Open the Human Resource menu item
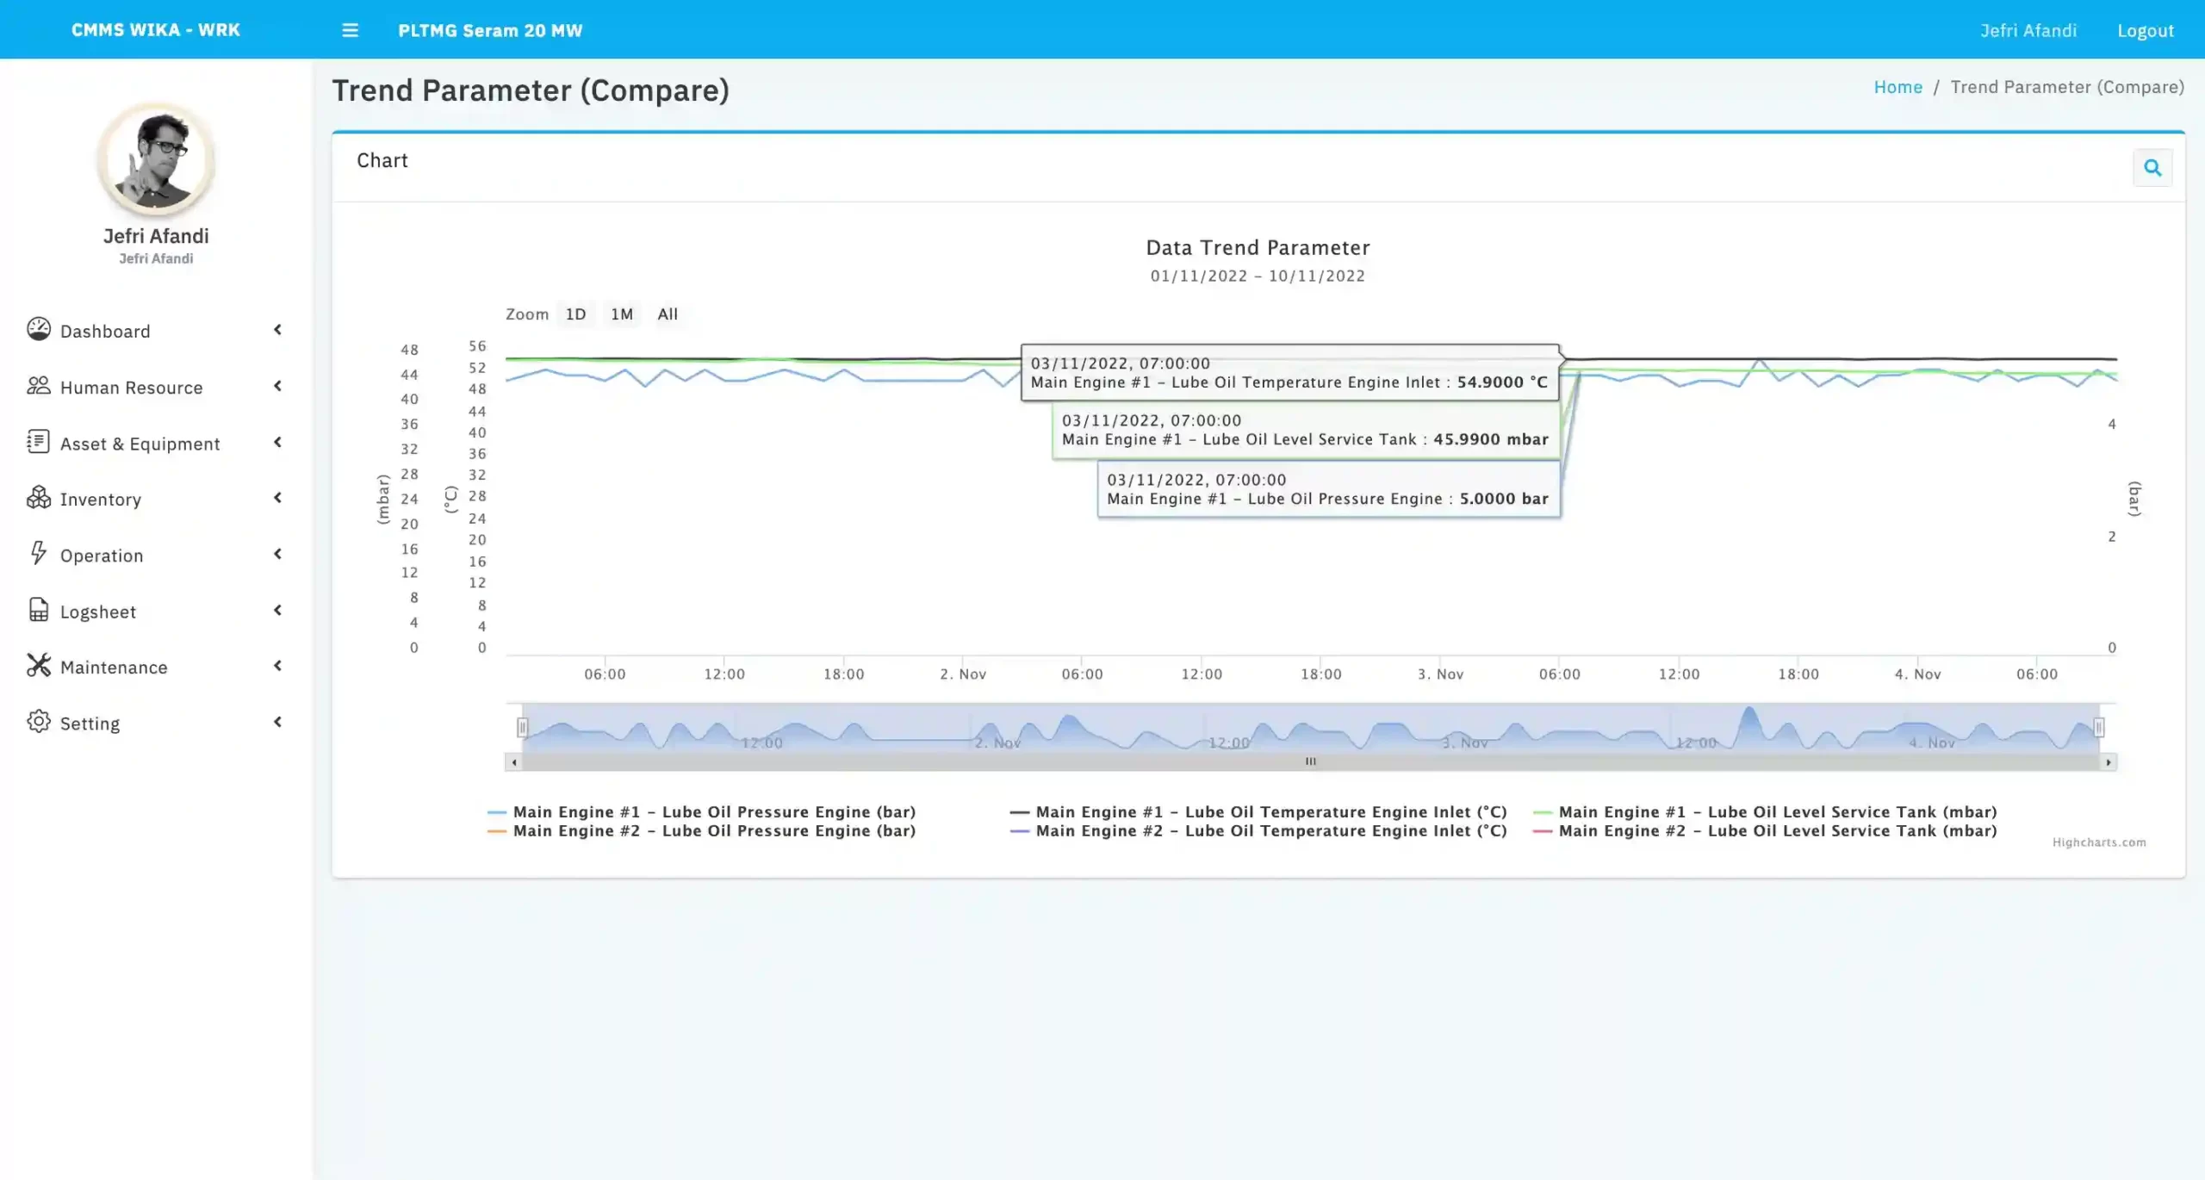2205x1180 pixels. click(155, 387)
